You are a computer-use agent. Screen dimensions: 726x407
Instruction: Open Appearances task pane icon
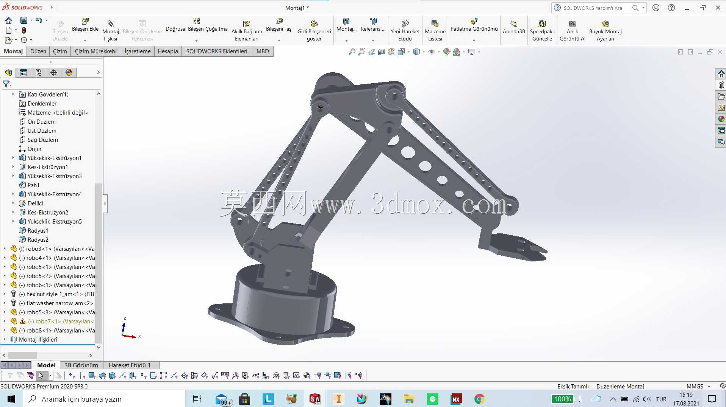coord(721,119)
